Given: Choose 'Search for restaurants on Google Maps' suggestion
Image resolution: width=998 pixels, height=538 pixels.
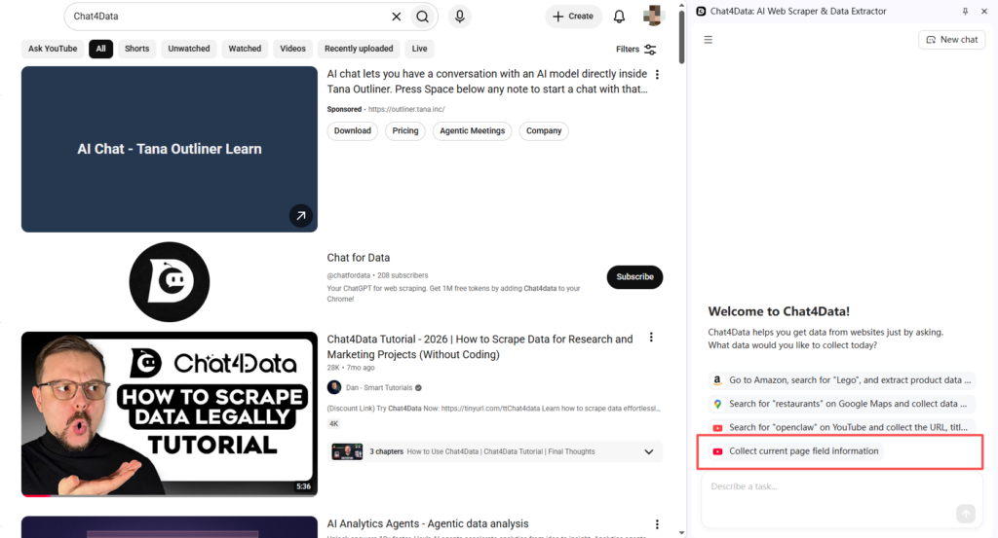Looking at the screenshot, I should [842, 404].
